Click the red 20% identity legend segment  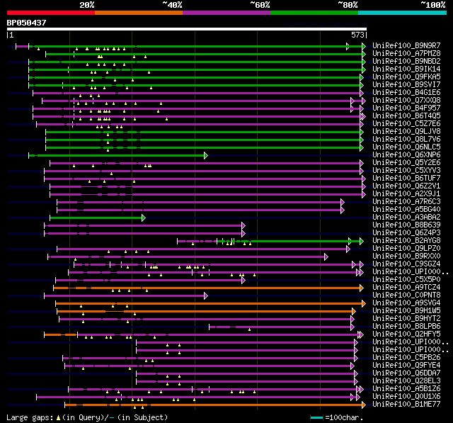click(51, 13)
